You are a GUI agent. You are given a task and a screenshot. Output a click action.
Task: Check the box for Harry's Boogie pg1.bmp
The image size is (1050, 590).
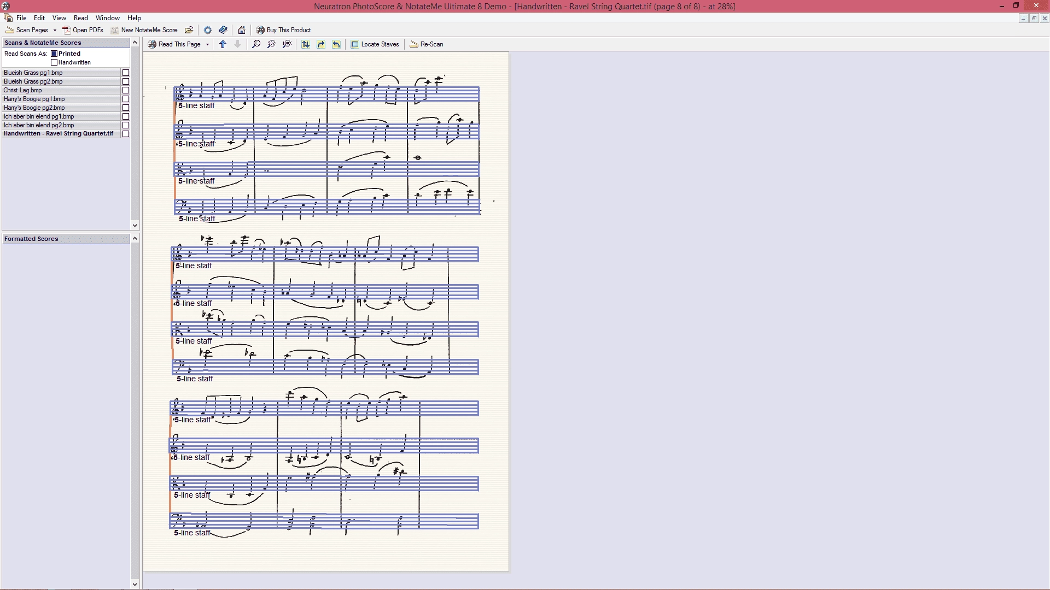126,99
